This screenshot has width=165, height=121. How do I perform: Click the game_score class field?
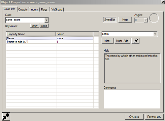coord(25,20)
